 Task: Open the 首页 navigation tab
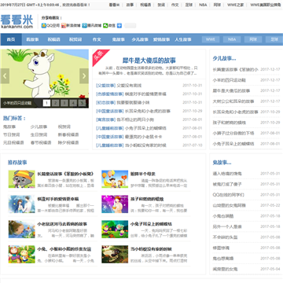tap(11, 39)
